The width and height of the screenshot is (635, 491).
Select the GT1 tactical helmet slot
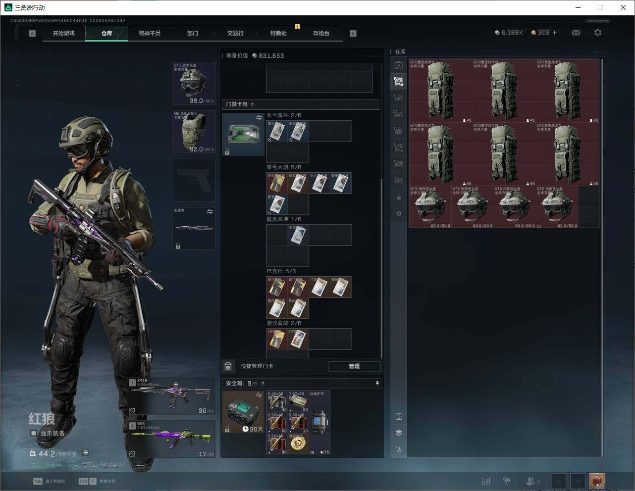tap(194, 83)
